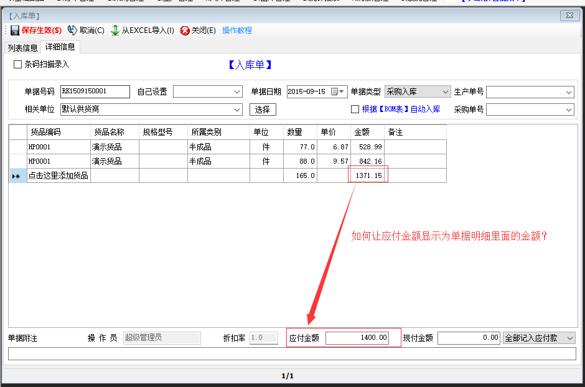The height and width of the screenshot is (387, 585).
Task: Switch to the 列表信息 tab
Action: point(22,47)
